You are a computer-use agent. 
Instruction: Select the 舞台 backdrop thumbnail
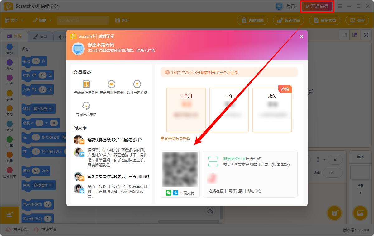tap(360, 172)
